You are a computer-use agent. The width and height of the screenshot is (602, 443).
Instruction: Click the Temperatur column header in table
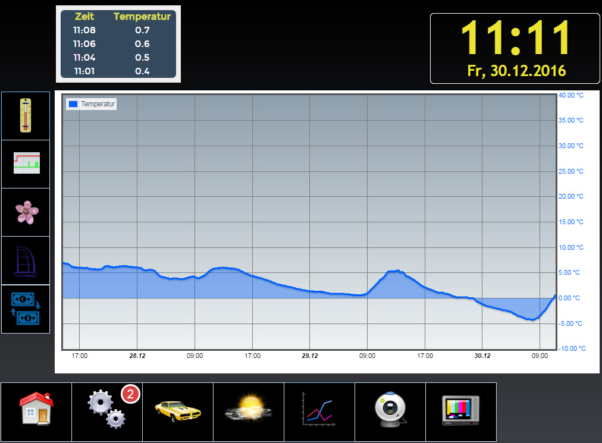point(142,17)
